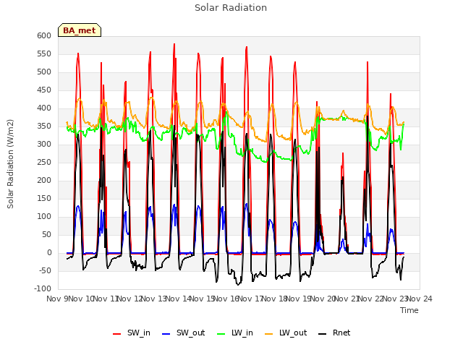The height and width of the screenshot is (347, 463).
Task: Click the BA_met annotation label
Action: coord(80,30)
